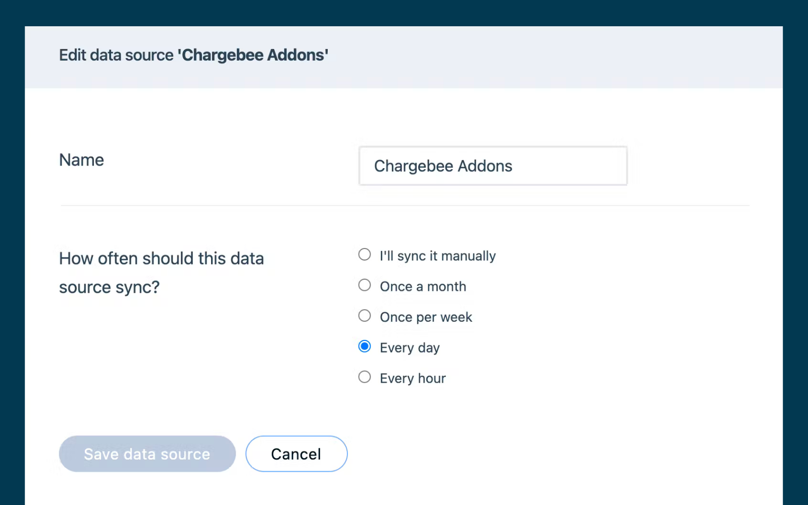Select 'Once per week' sync frequency

[x=364, y=316]
